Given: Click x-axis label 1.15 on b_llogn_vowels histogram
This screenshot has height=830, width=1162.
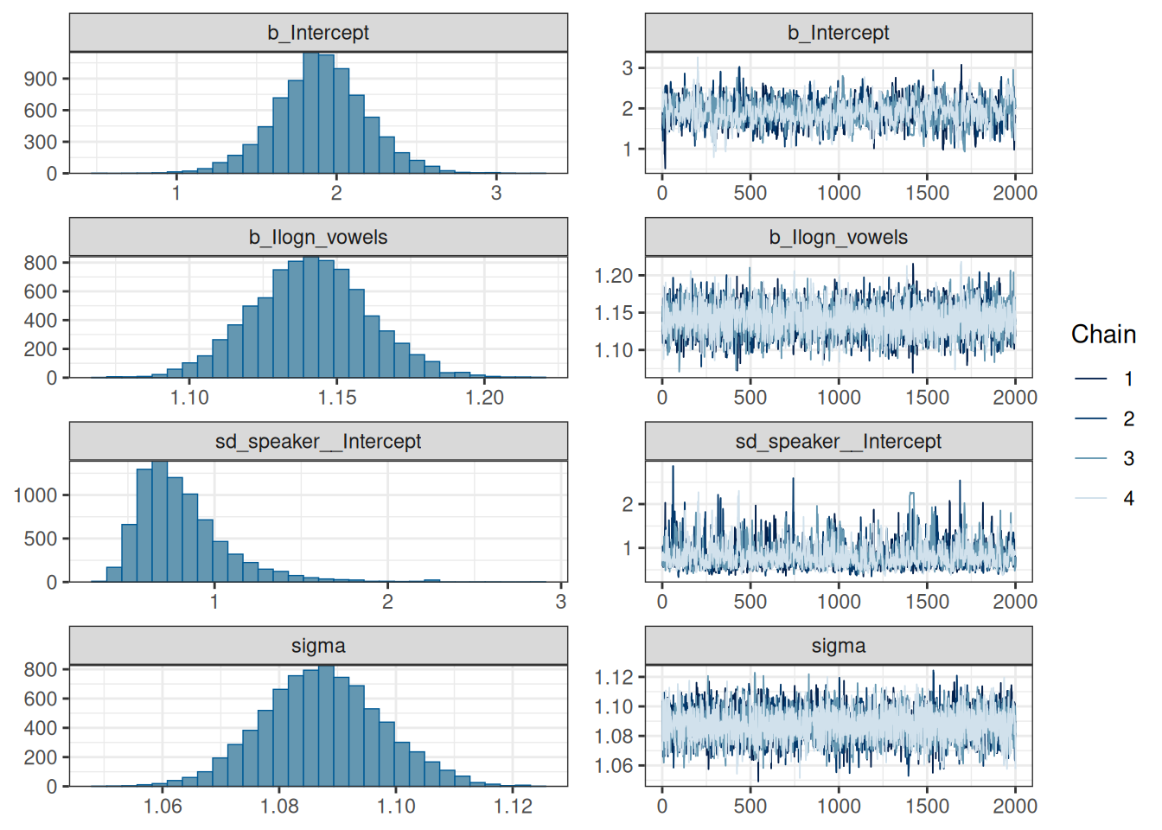Looking at the screenshot, I should [x=336, y=398].
